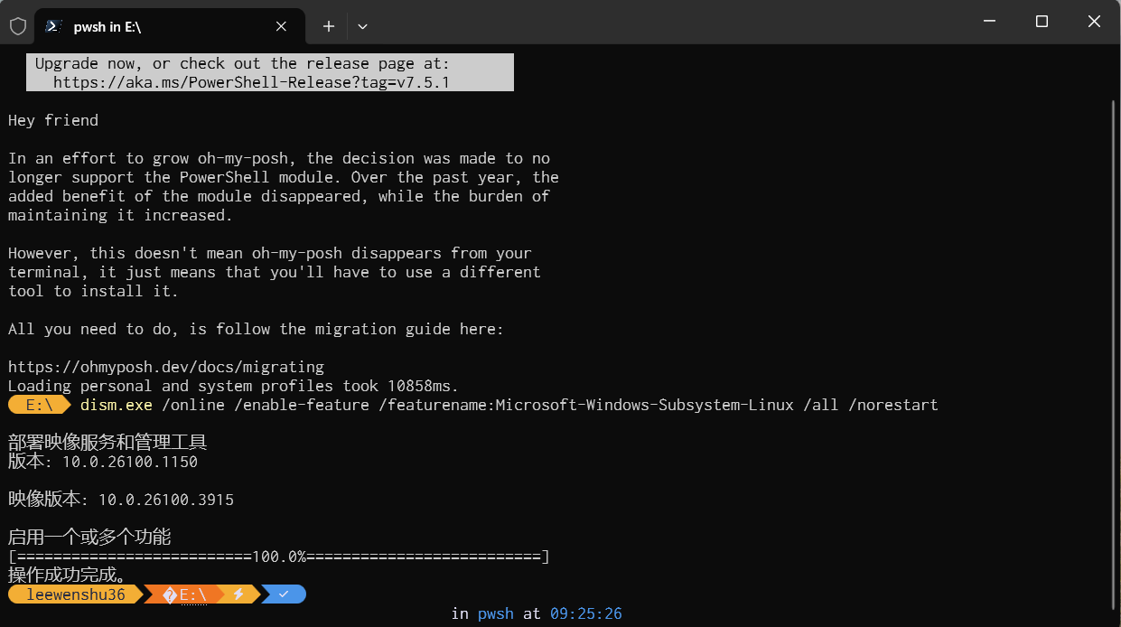
Task: Click the "/online" argument
Action: (x=193, y=405)
